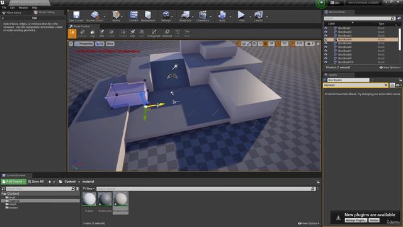Dismiss the new plugins notification
Image resolution: width=403 pixels, height=227 pixels.
(374, 220)
